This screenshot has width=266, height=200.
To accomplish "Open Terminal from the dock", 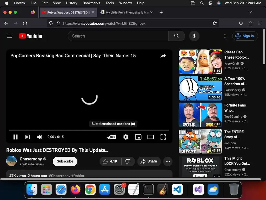I will [x=148, y=189].
